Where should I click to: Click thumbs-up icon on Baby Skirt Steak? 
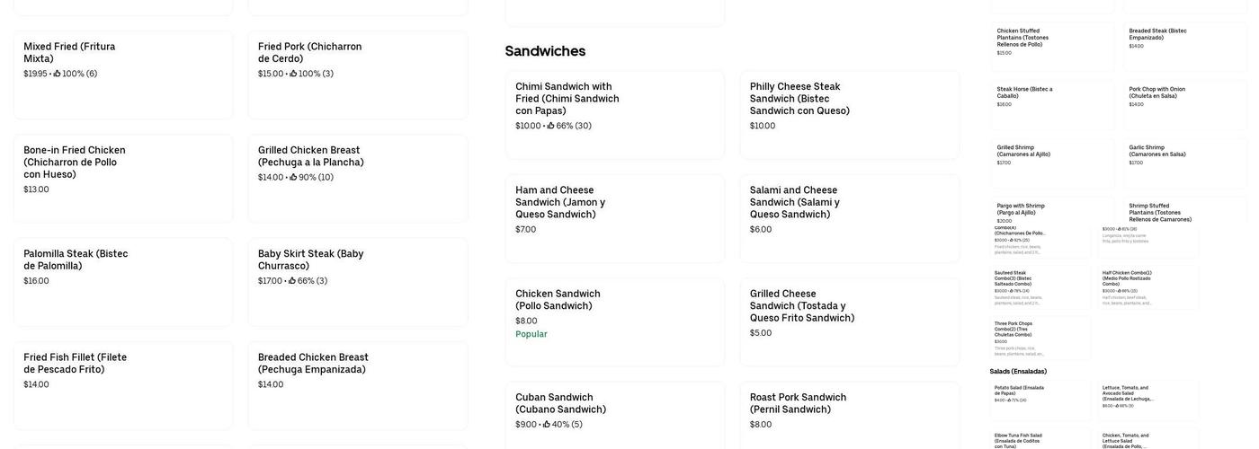pyautogui.click(x=292, y=281)
